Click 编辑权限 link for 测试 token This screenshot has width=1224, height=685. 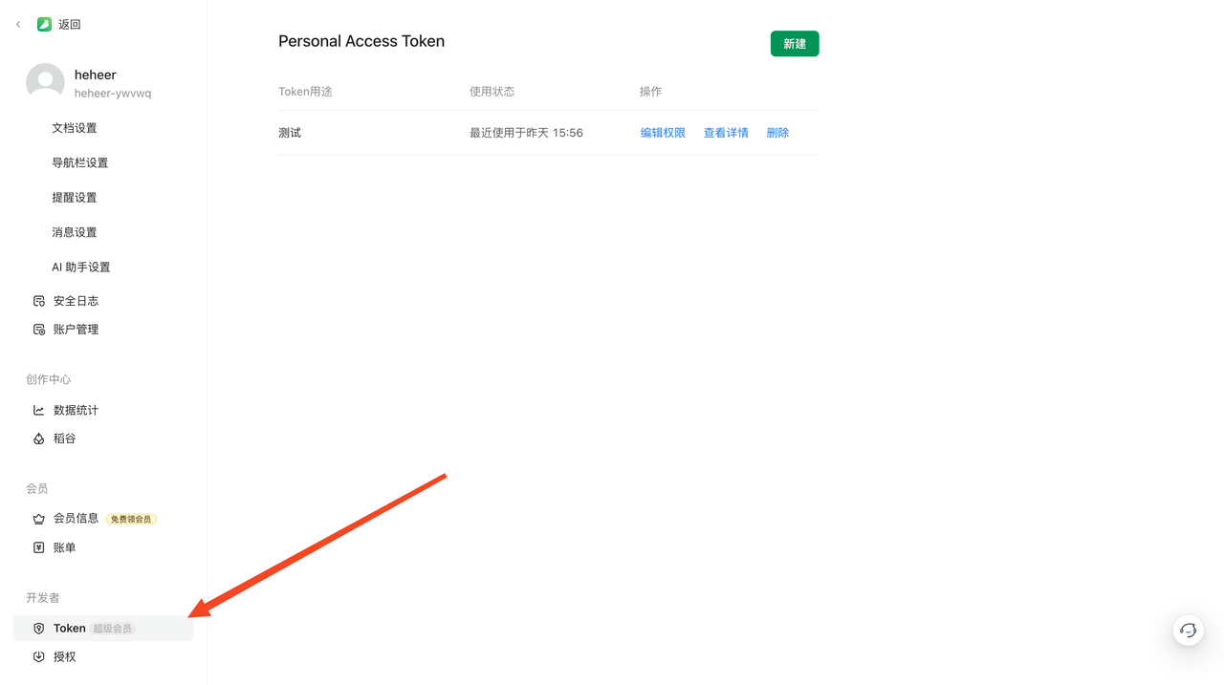[663, 134]
